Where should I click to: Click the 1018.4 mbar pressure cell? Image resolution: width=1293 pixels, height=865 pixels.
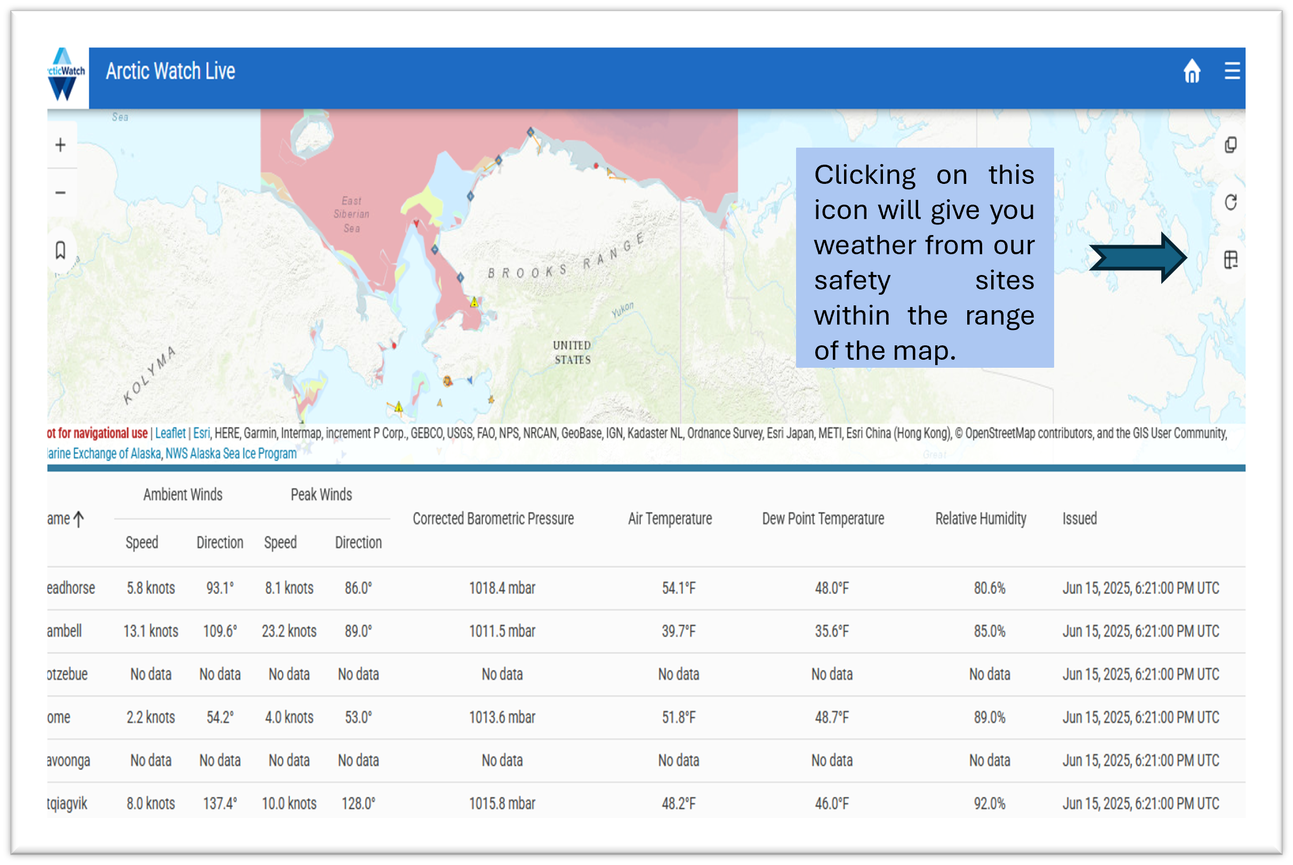[502, 588]
